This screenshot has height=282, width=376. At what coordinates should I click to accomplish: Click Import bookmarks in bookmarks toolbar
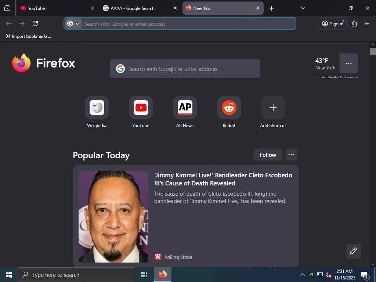[x=28, y=36]
